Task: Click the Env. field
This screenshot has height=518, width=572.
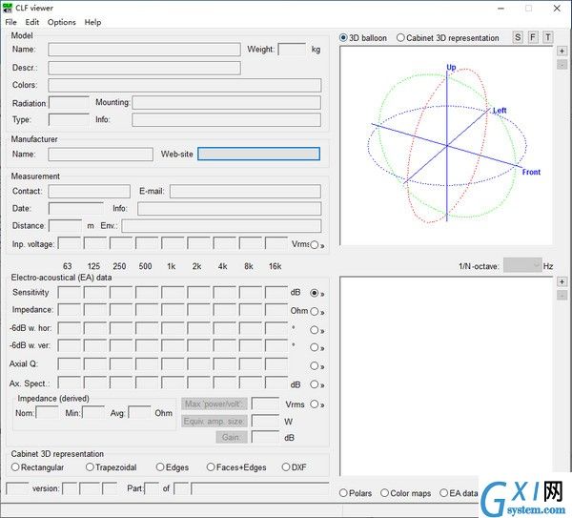Action: 221,226
